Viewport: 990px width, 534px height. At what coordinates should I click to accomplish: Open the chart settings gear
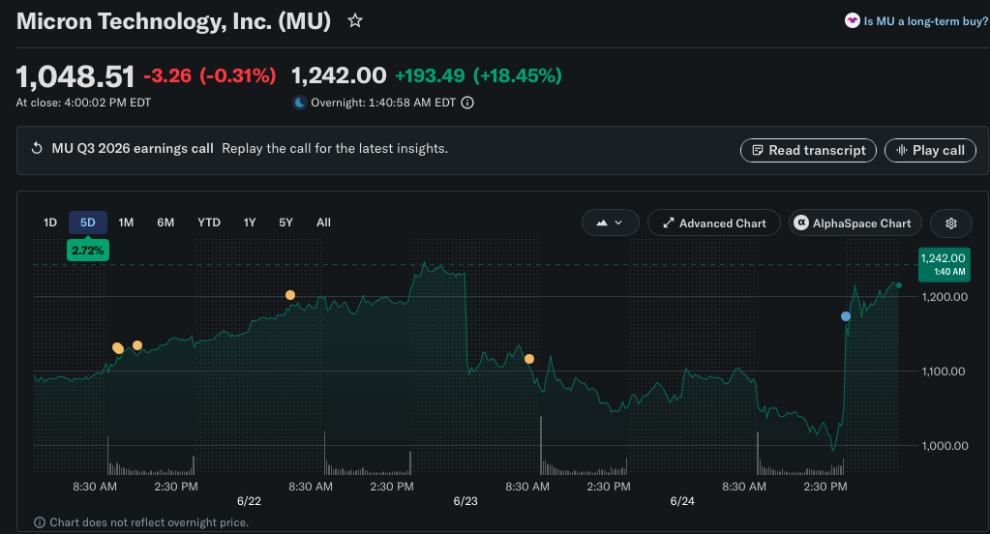[x=951, y=223]
